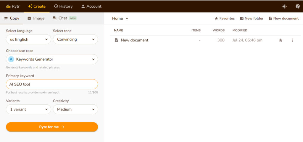
Task: Open the Rytr home logo
Action: 13,6
